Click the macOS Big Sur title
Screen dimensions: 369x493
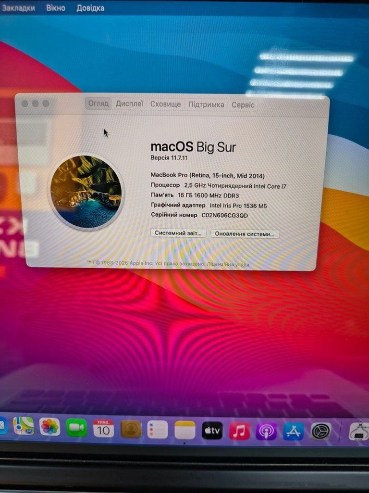[x=193, y=147]
